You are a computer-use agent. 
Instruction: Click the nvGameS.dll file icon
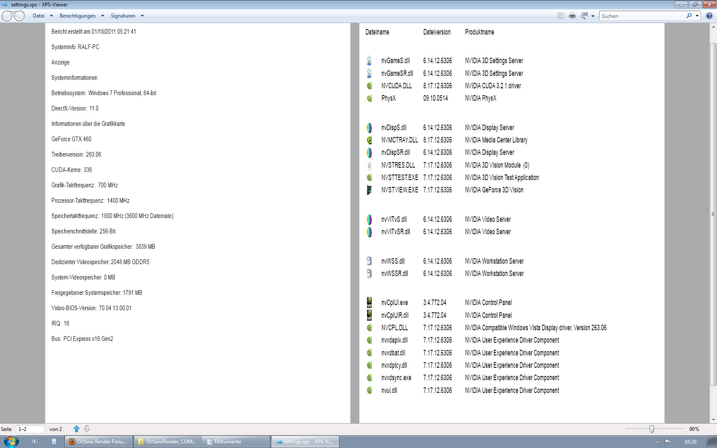tap(369, 61)
